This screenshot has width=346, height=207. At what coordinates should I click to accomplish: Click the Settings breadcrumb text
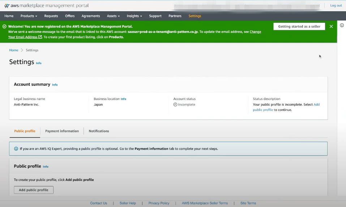(x=32, y=50)
